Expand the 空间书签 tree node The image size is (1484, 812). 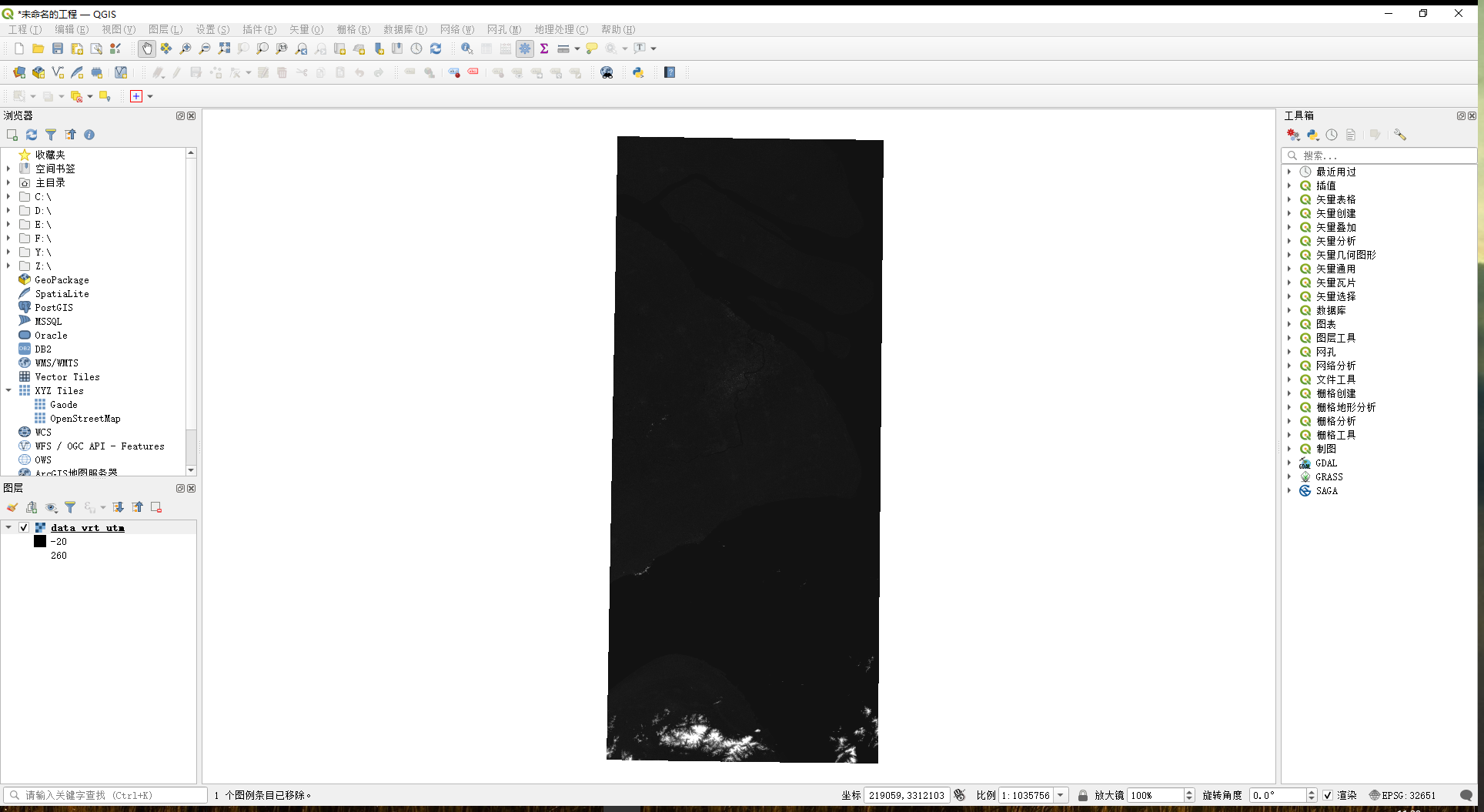tap(8, 169)
